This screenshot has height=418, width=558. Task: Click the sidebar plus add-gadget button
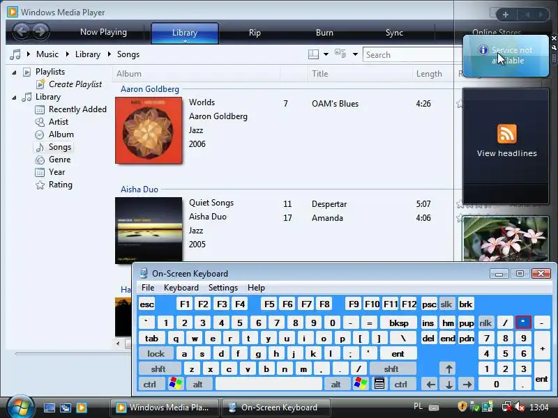click(x=505, y=15)
